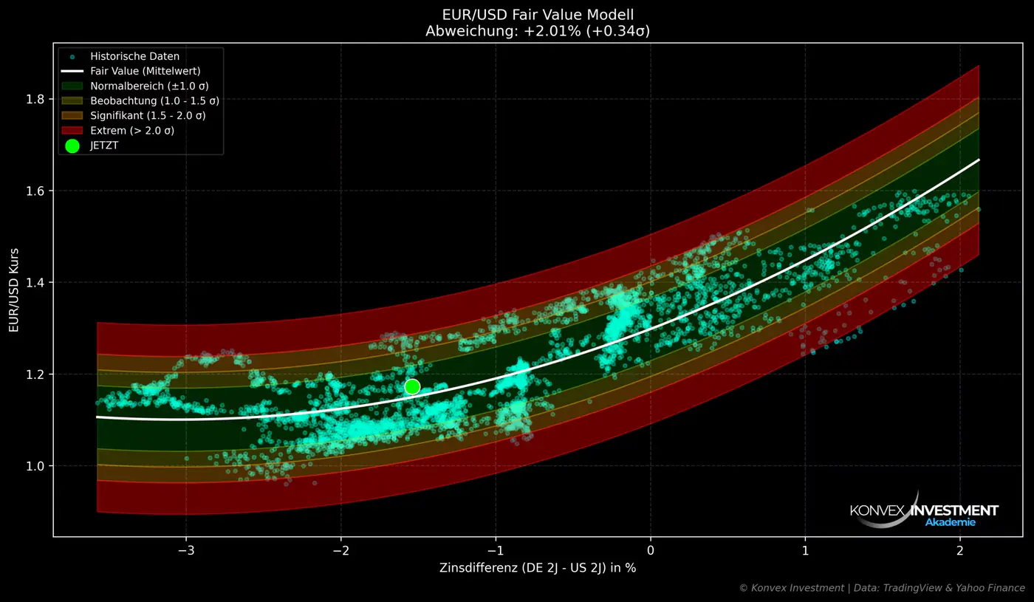Click the 'JETZT' legend label text
The height and width of the screenshot is (602, 1034).
[x=104, y=146]
